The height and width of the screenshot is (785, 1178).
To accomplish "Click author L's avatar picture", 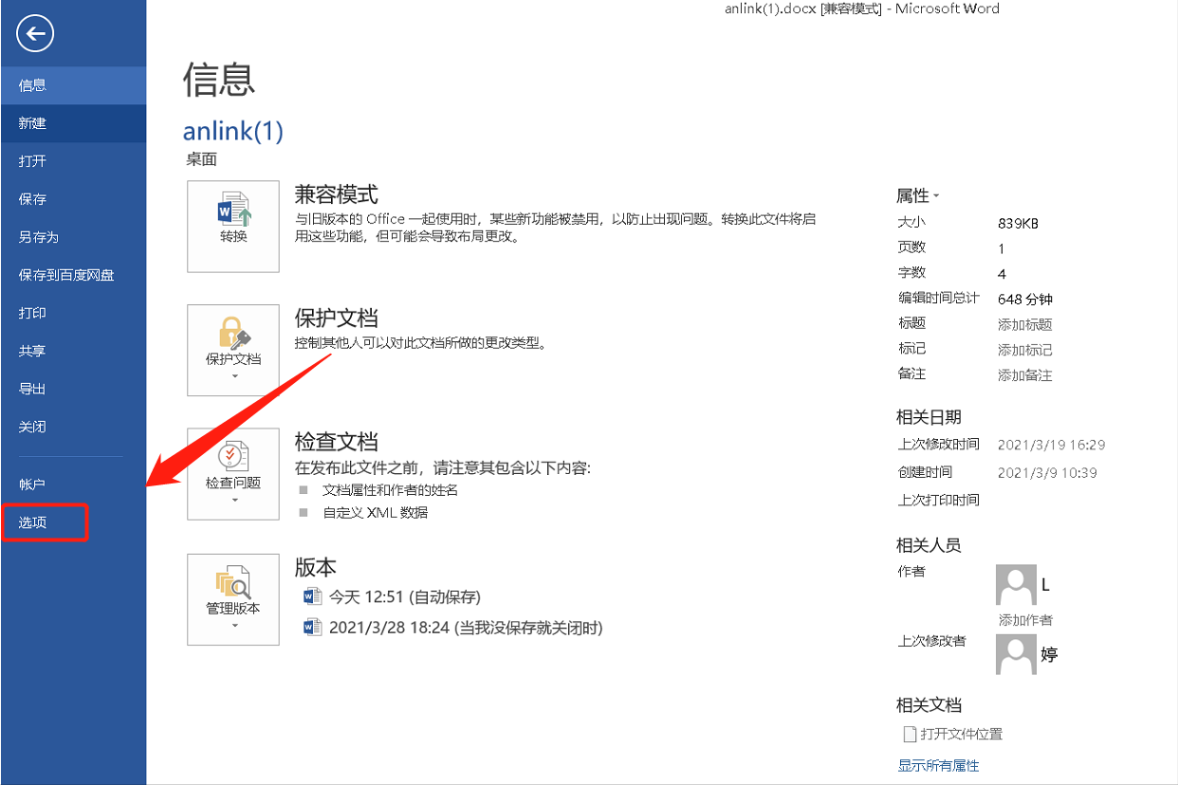I will tap(1016, 585).
